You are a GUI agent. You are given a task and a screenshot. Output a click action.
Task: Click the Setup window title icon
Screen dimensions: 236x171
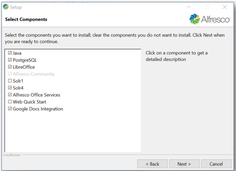(x=5, y=7)
